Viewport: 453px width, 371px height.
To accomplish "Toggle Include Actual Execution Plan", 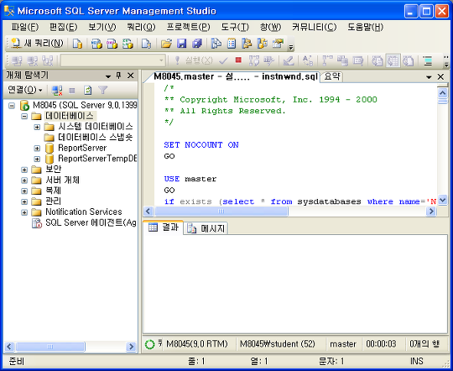I will click(327, 60).
